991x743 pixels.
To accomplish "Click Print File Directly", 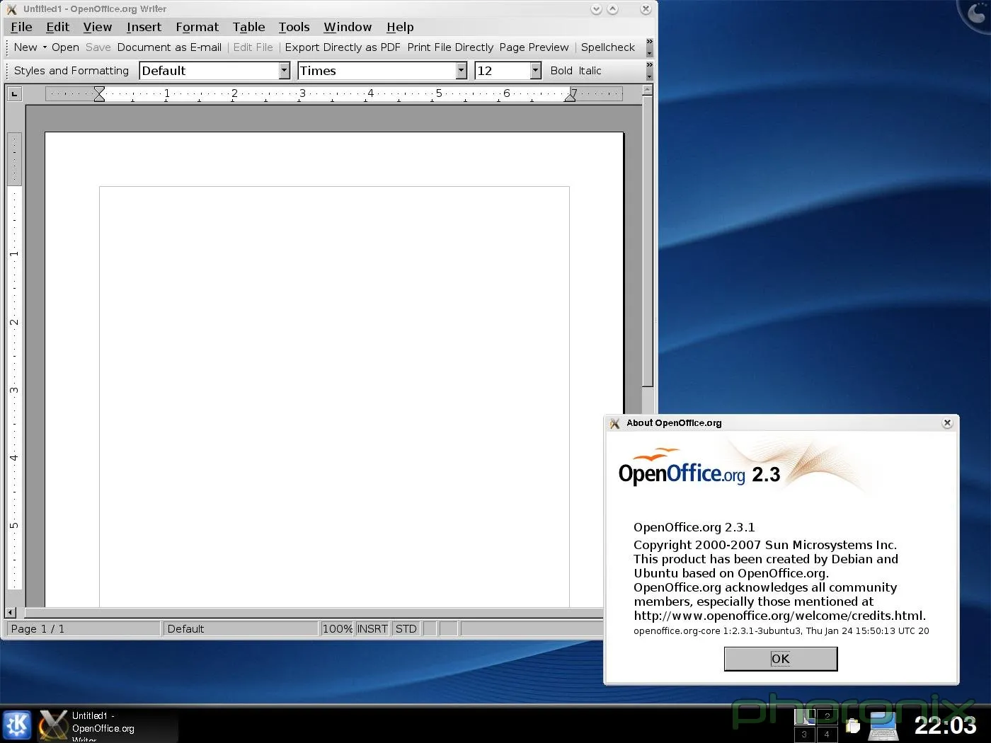I will click(x=450, y=47).
